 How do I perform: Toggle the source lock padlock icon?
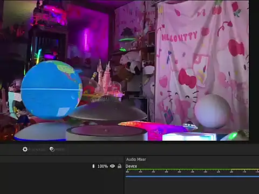tap(119, 166)
